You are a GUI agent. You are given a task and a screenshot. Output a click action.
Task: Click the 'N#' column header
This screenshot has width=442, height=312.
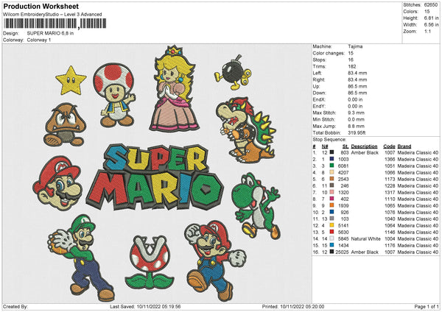click(325, 146)
